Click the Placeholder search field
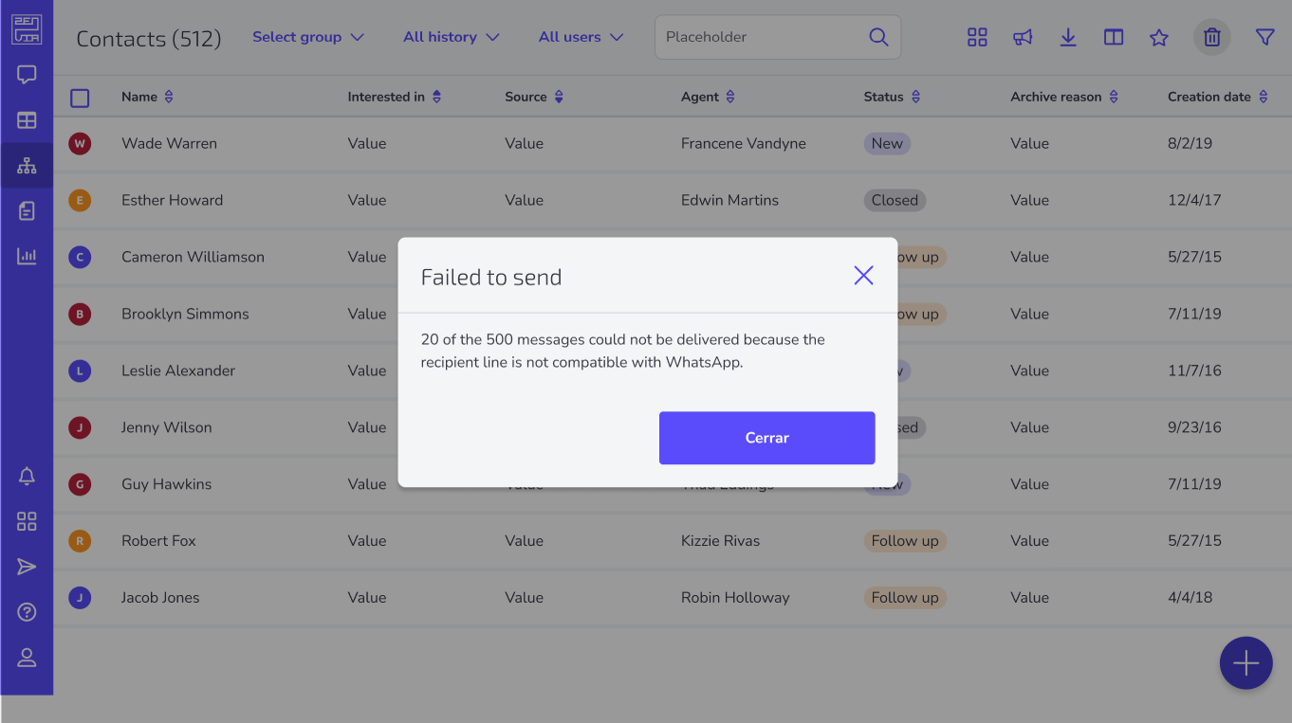The image size is (1292, 723). pyautogui.click(x=778, y=37)
